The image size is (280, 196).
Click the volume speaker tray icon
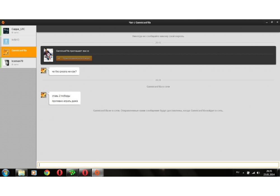pos(258,173)
